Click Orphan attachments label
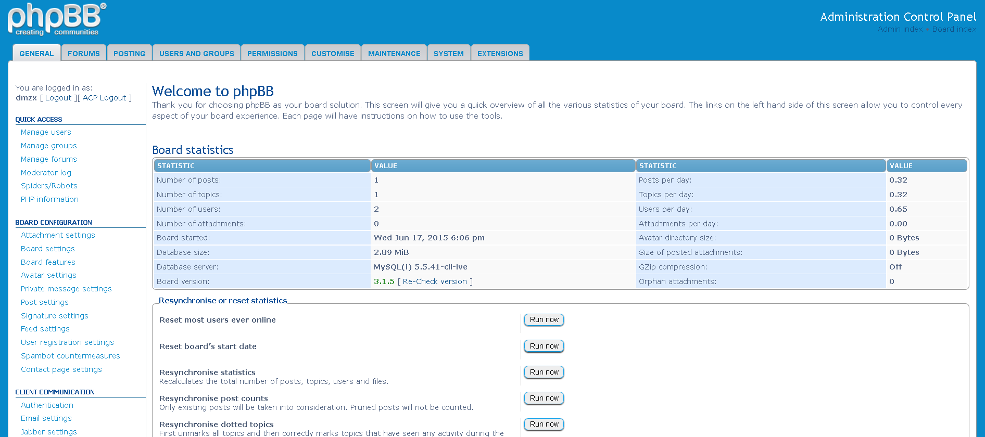 (x=677, y=281)
